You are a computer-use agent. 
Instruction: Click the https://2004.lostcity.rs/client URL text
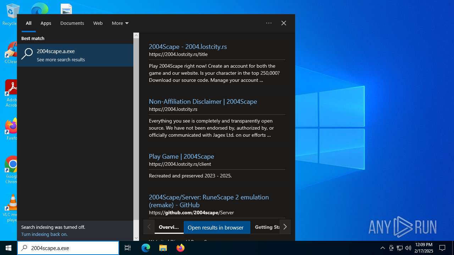pyautogui.click(x=180, y=164)
